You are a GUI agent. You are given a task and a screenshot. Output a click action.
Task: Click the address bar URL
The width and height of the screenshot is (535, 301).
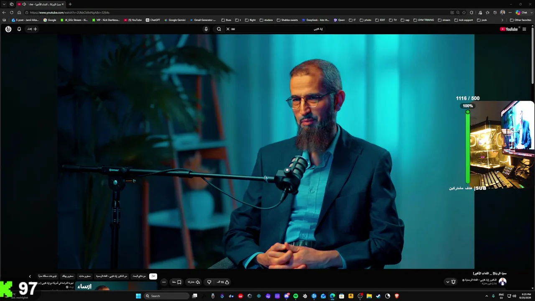coord(69,13)
